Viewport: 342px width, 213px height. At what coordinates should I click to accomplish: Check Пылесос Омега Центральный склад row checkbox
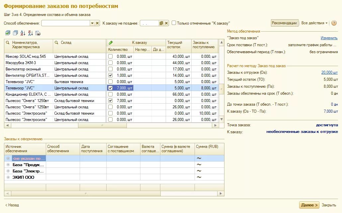[x=110, y=107]
